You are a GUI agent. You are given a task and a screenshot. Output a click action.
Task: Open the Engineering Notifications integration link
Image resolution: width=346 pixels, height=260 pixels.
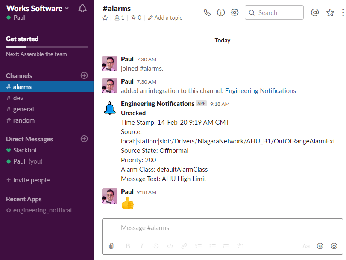pos(261,91)
